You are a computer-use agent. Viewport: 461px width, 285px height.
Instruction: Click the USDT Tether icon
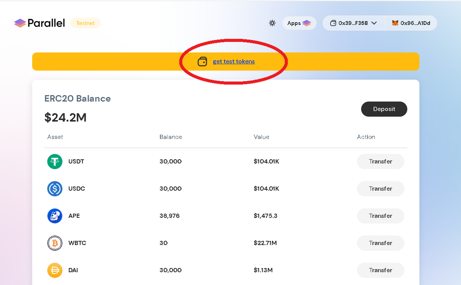click(55, 161)
